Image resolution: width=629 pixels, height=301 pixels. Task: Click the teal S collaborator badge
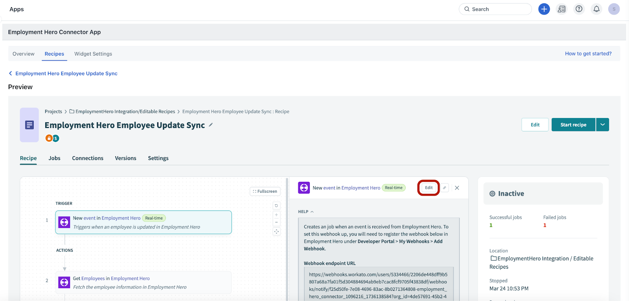56,138
